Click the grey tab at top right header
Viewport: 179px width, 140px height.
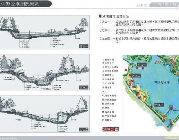[164, 5]
